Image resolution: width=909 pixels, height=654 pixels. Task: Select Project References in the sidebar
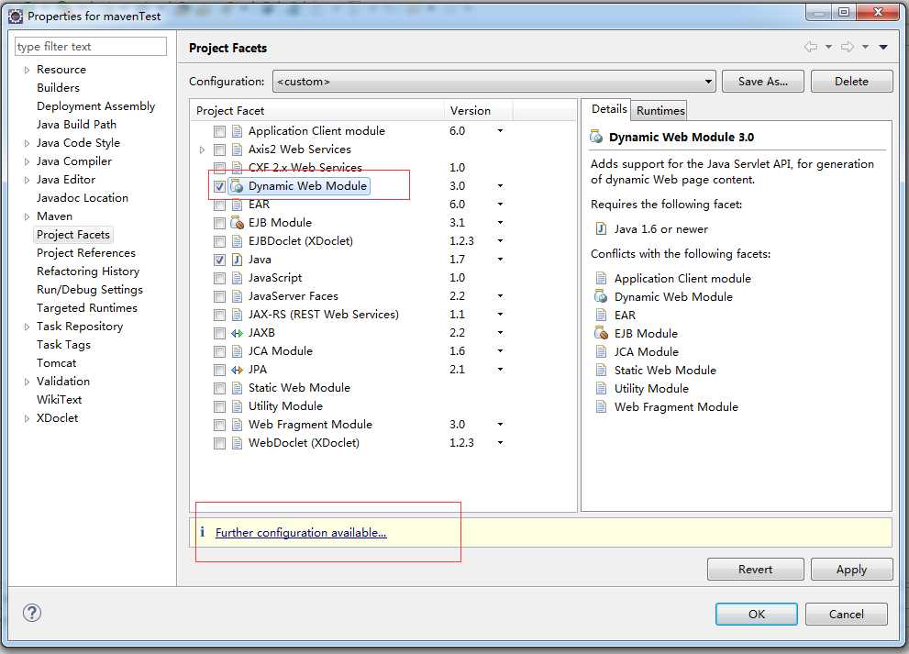coord(86,253)
